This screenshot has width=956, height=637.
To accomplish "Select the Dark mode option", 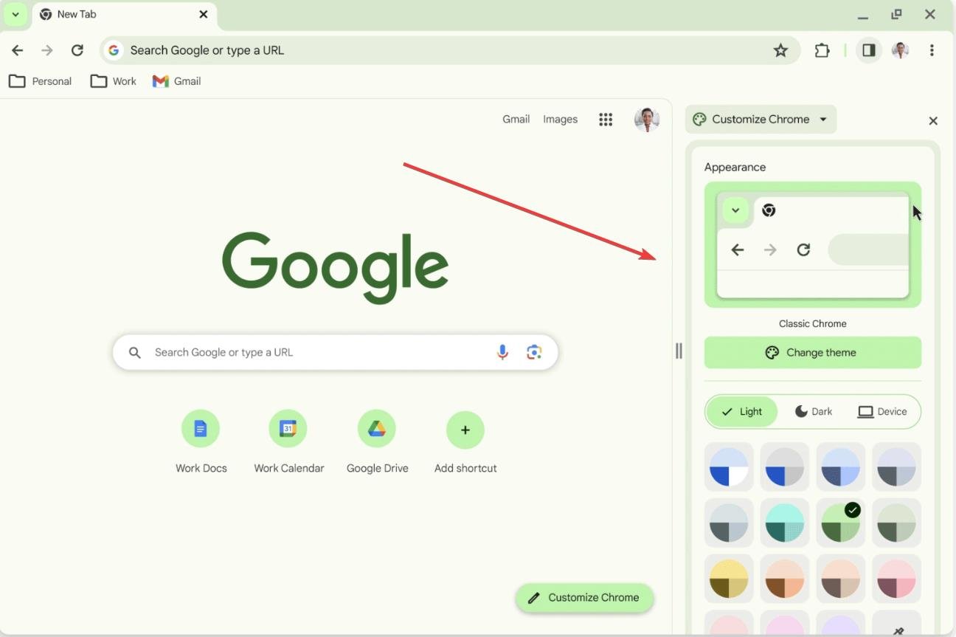I will 813,412.
